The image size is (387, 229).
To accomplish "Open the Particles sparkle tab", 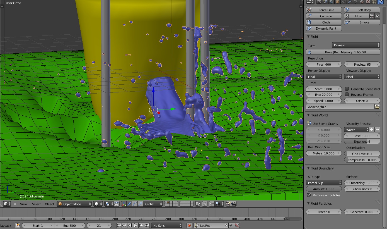I will pyautogui.click(x=374, y=2).
